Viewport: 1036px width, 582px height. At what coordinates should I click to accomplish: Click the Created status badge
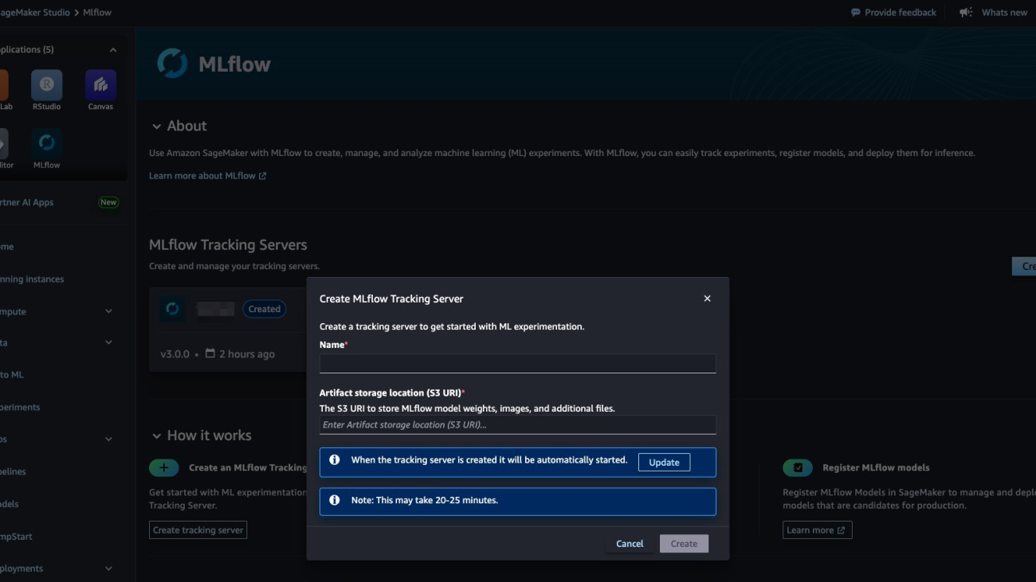[x=265, y=309]
